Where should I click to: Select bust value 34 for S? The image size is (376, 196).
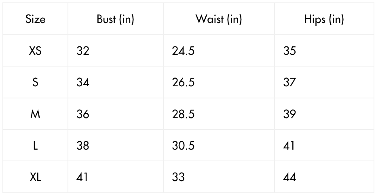pyautogui.click(x=83, y=83)
